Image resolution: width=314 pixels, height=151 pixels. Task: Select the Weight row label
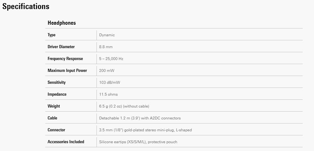click(54, 106)
